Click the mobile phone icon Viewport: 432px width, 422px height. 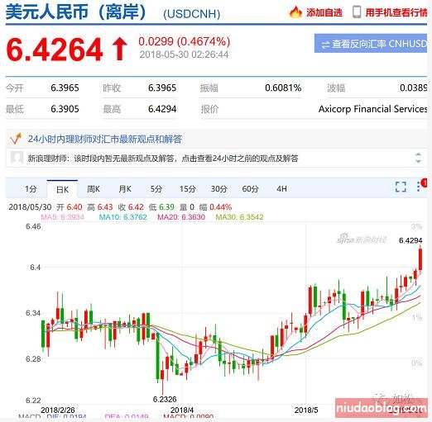point(357,12)
